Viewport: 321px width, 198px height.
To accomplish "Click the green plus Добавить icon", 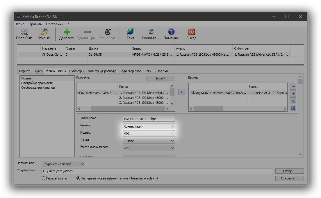I will click(x=67, y=32).
